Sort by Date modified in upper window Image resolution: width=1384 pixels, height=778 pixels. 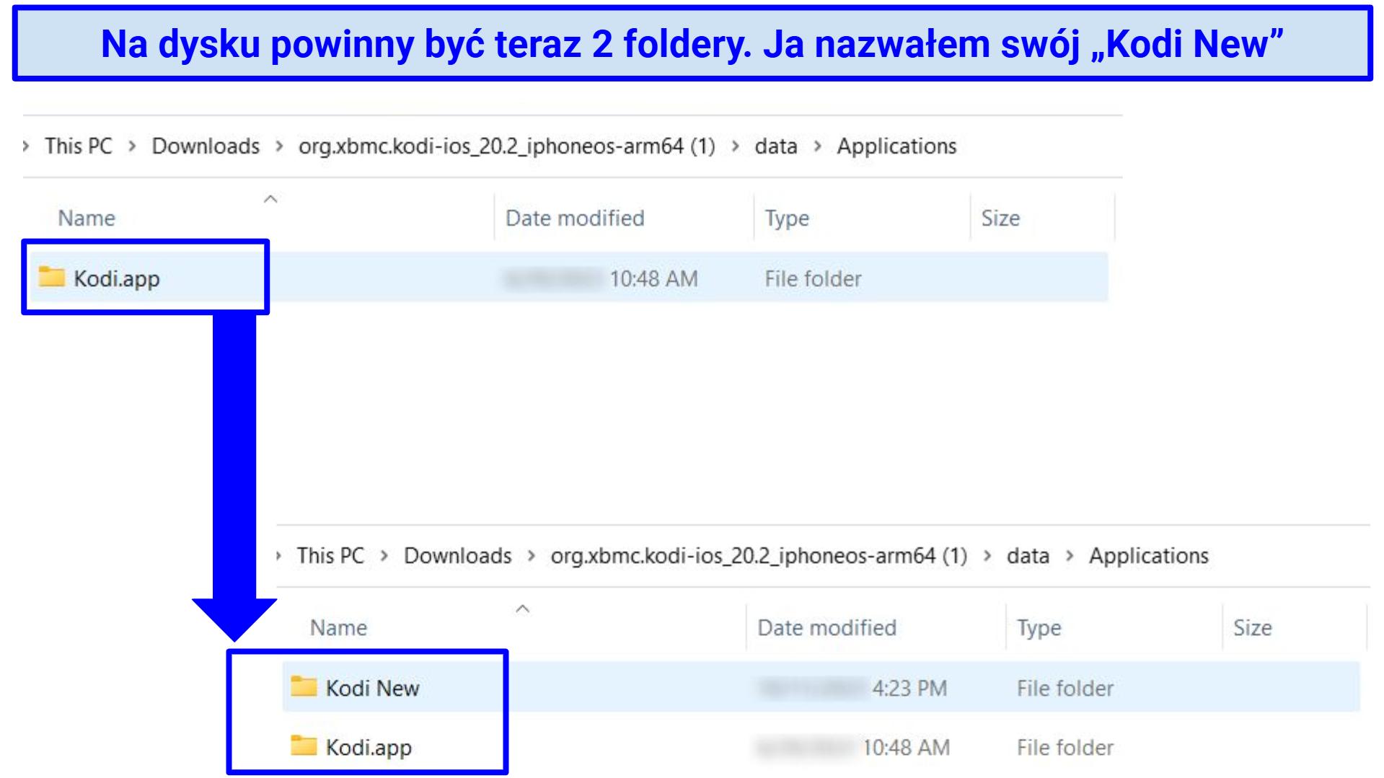click(x=575, y=218)
